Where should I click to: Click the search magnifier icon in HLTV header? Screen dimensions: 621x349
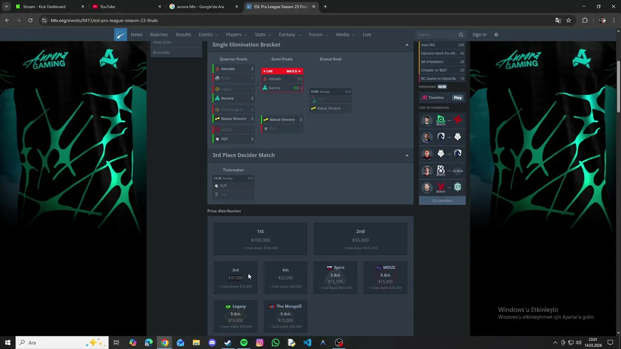(x=461, y=34)
